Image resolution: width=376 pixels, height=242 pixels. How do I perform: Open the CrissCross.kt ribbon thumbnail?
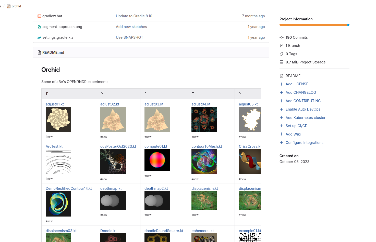250,162
